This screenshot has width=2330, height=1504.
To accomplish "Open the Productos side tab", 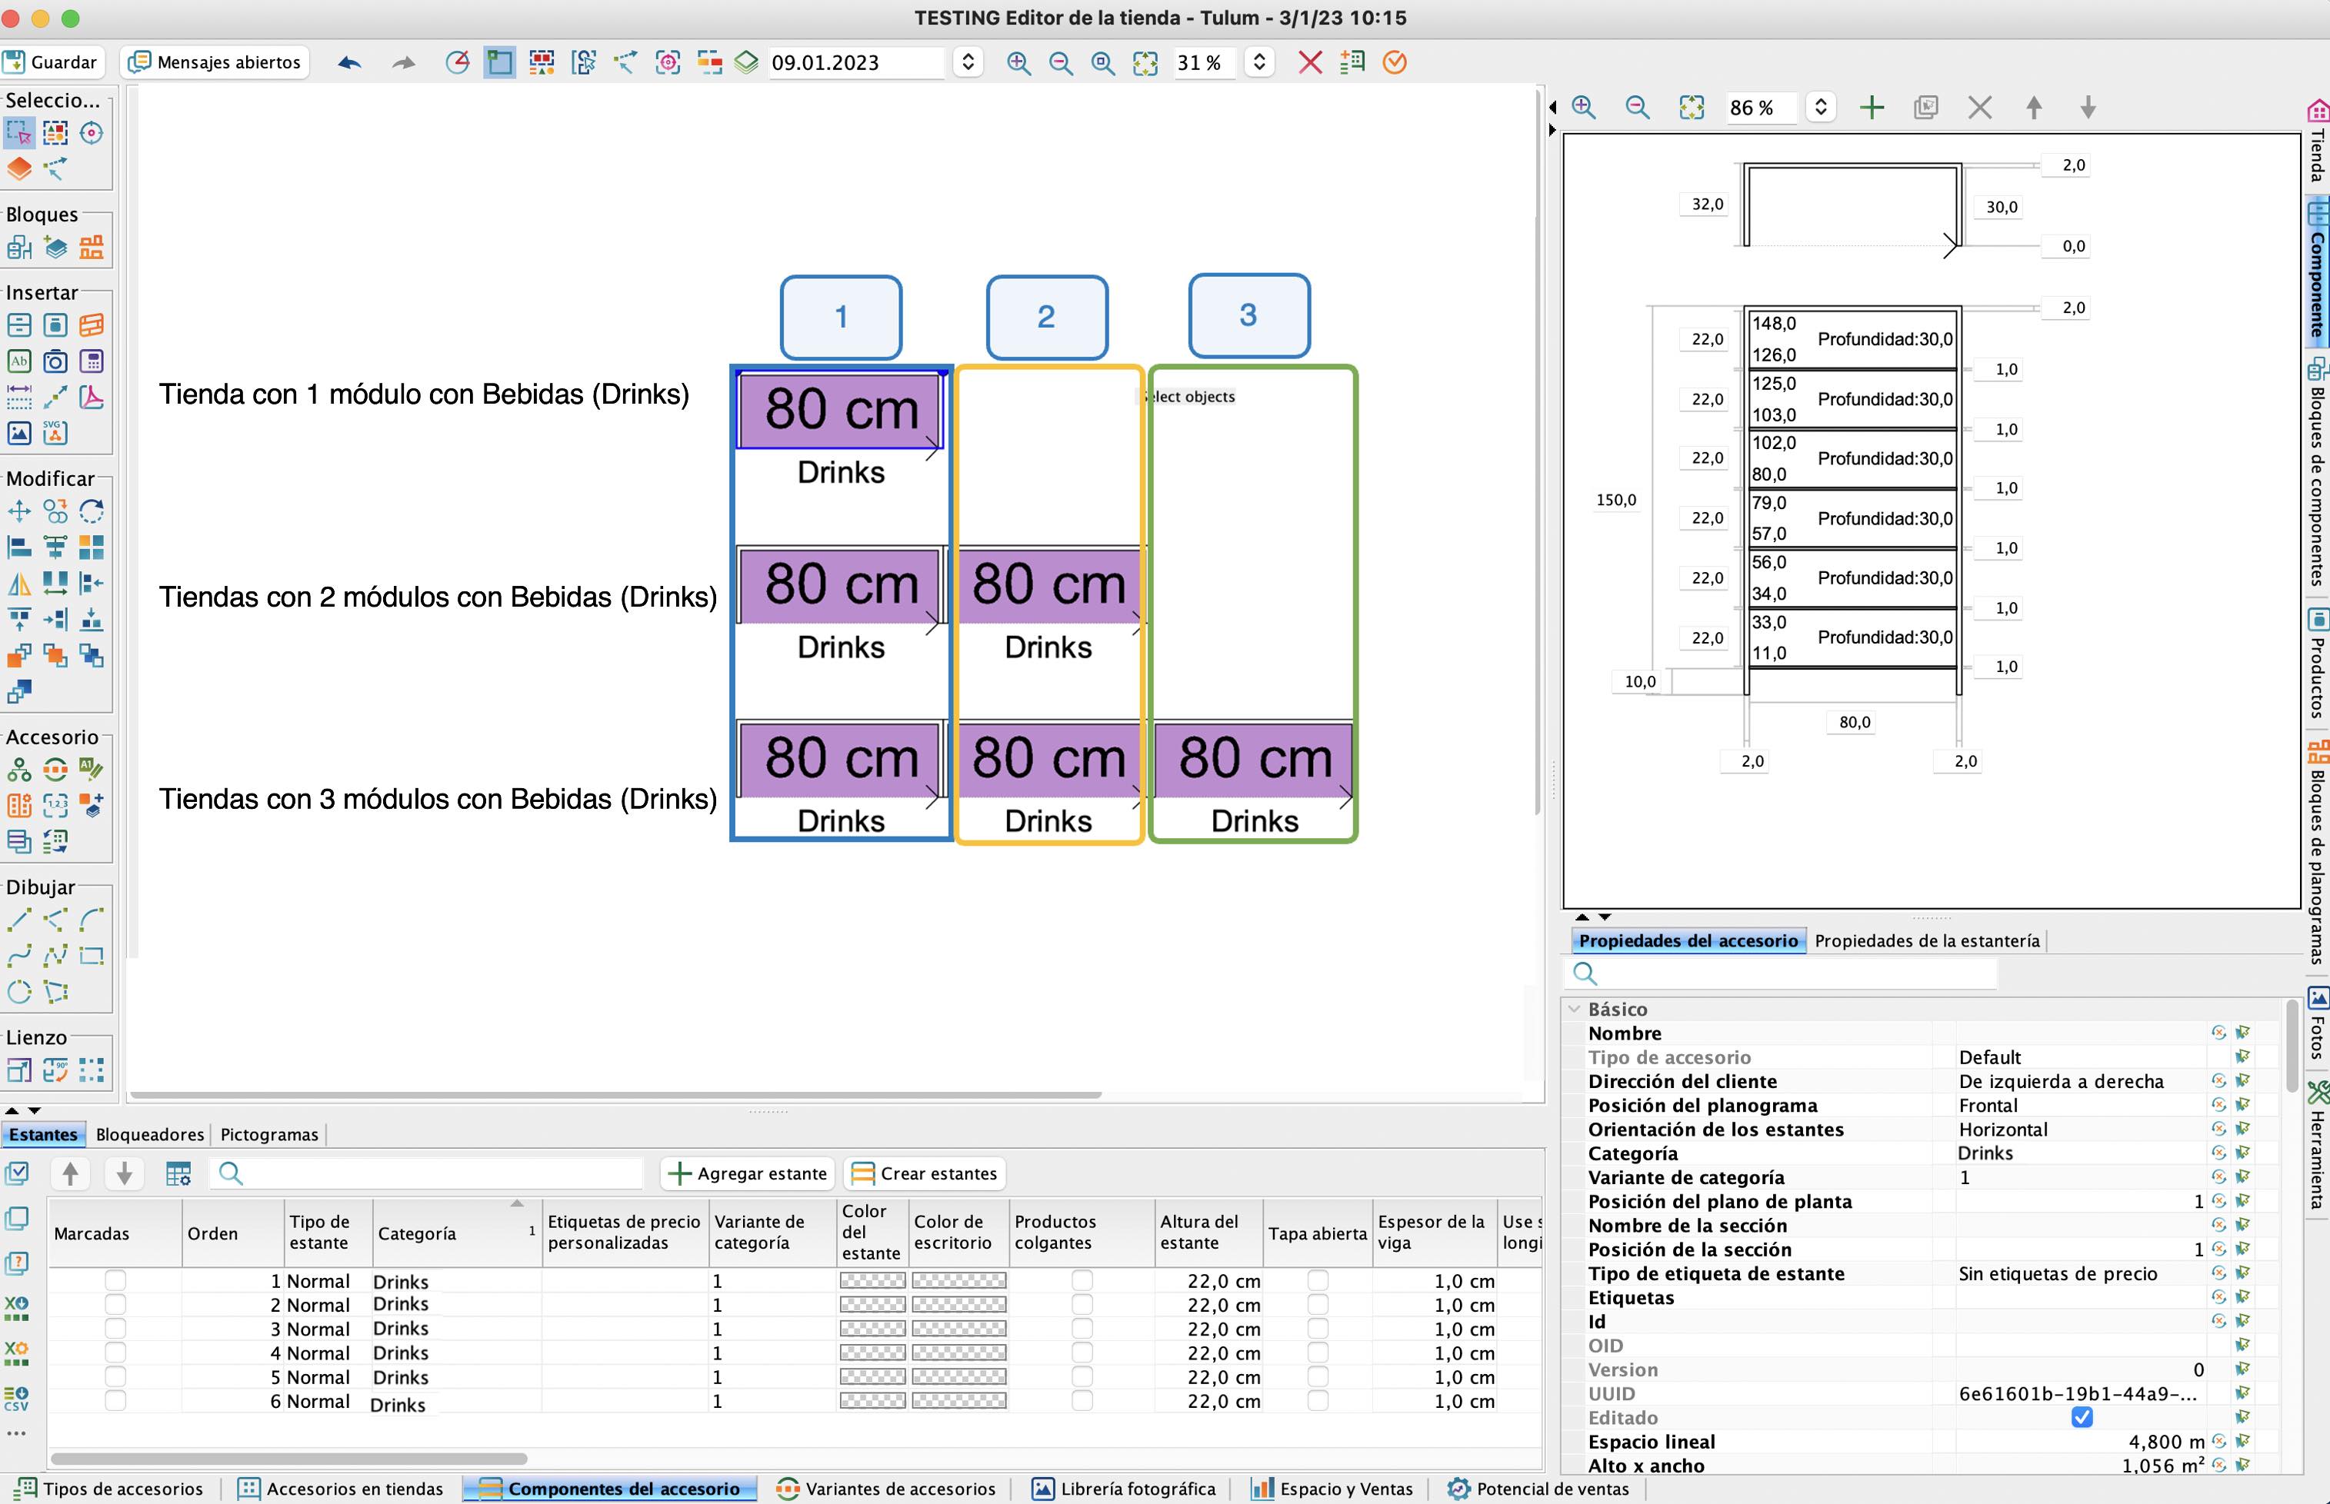I will point(2317,663).
